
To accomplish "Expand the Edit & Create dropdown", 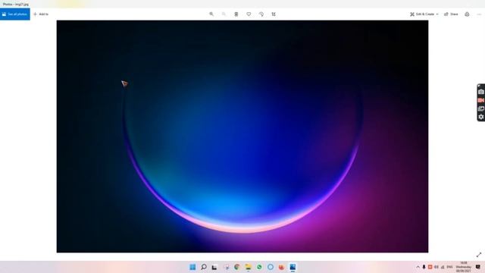I will click(x=424, y=14).
